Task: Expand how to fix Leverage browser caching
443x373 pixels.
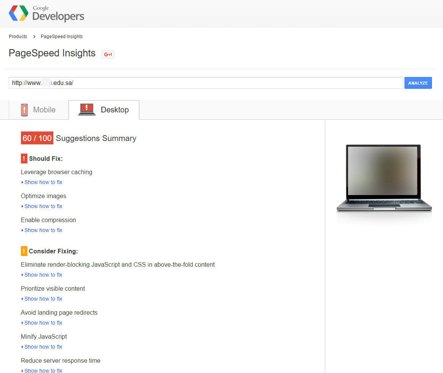Action: [43, 182]
